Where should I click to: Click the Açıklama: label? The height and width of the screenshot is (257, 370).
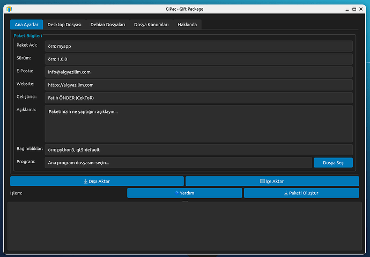[26, 110]
